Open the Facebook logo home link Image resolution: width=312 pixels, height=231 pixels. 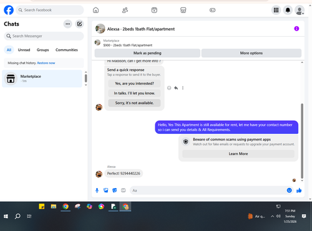tap(9, 10)
